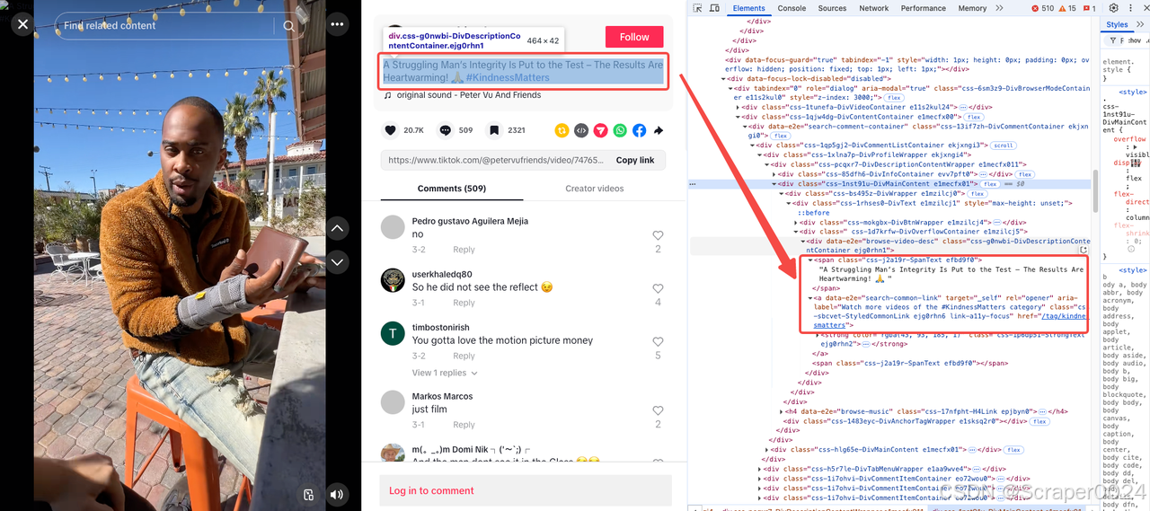Screen dimensions: 1150x511
Task: Open the mini player icon beside volume
Action: click(x=308, y=494)
